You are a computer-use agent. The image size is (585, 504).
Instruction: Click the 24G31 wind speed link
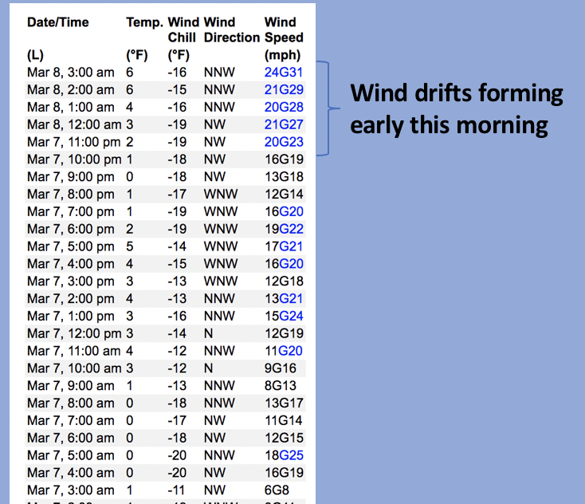coord(284,72)
